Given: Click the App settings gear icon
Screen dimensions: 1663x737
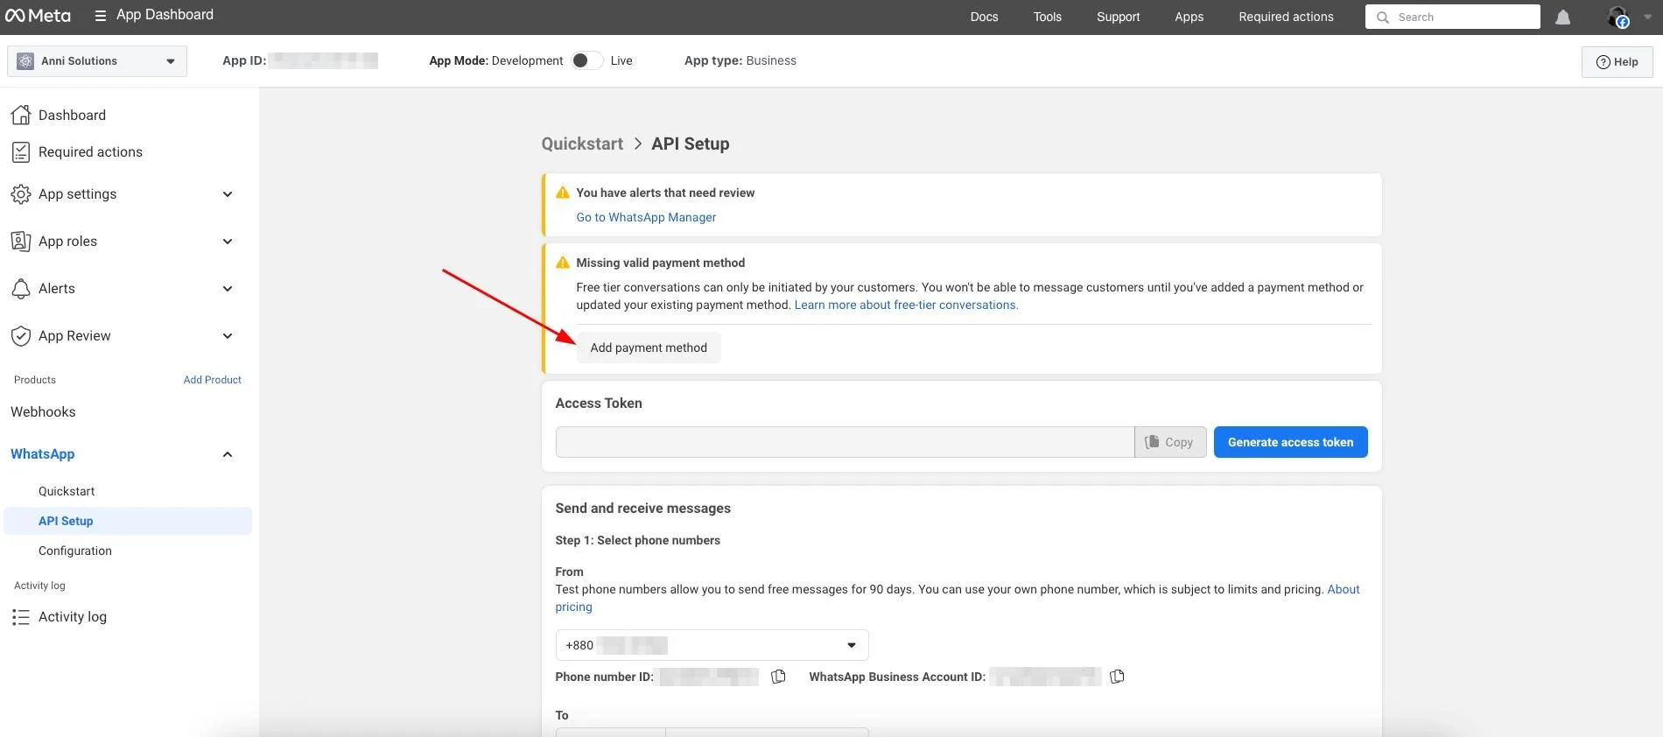Looking at the screenshot, I should click(x=21, y=194).
